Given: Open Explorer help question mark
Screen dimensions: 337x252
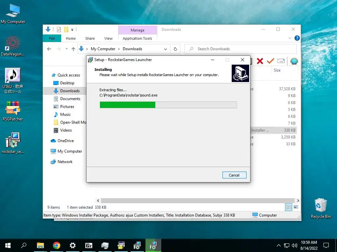Looking at the screenshot, I should (297, 38).
